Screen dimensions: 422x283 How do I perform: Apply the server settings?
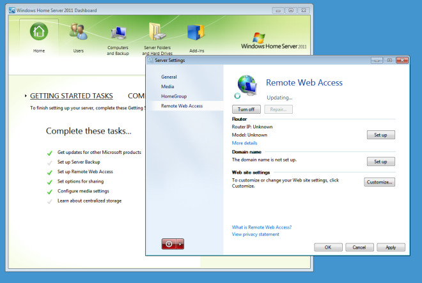[x=391, y=247]
